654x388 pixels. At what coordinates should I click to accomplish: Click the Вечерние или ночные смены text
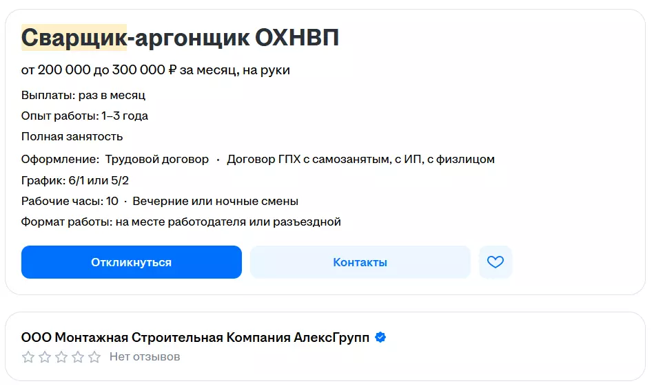215,201
